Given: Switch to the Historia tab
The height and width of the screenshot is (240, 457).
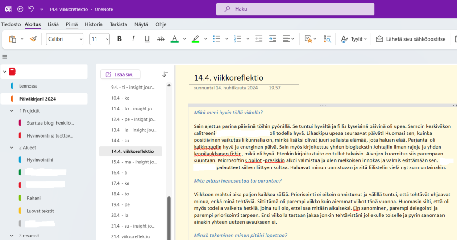Looking at the screenshot, I should click(x=94, y=24).
